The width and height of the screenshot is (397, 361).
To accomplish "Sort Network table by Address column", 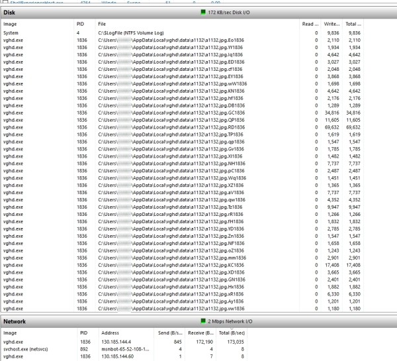I will (110, 333).
